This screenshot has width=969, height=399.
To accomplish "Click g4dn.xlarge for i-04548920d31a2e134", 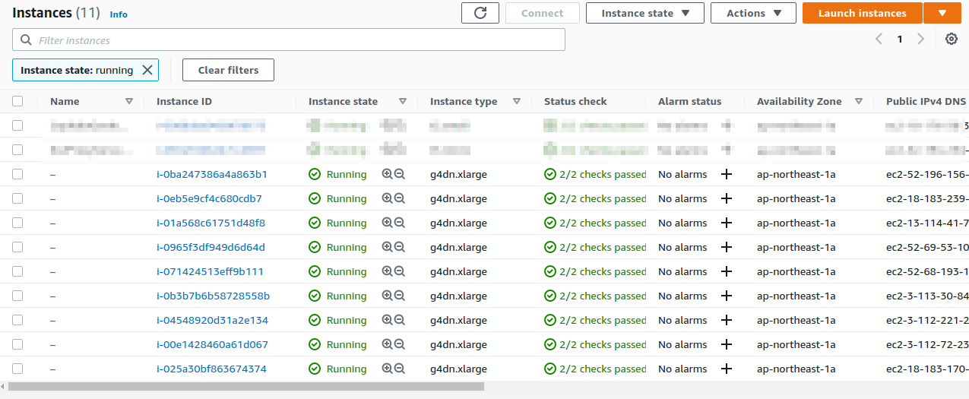I will pos(458,320).
